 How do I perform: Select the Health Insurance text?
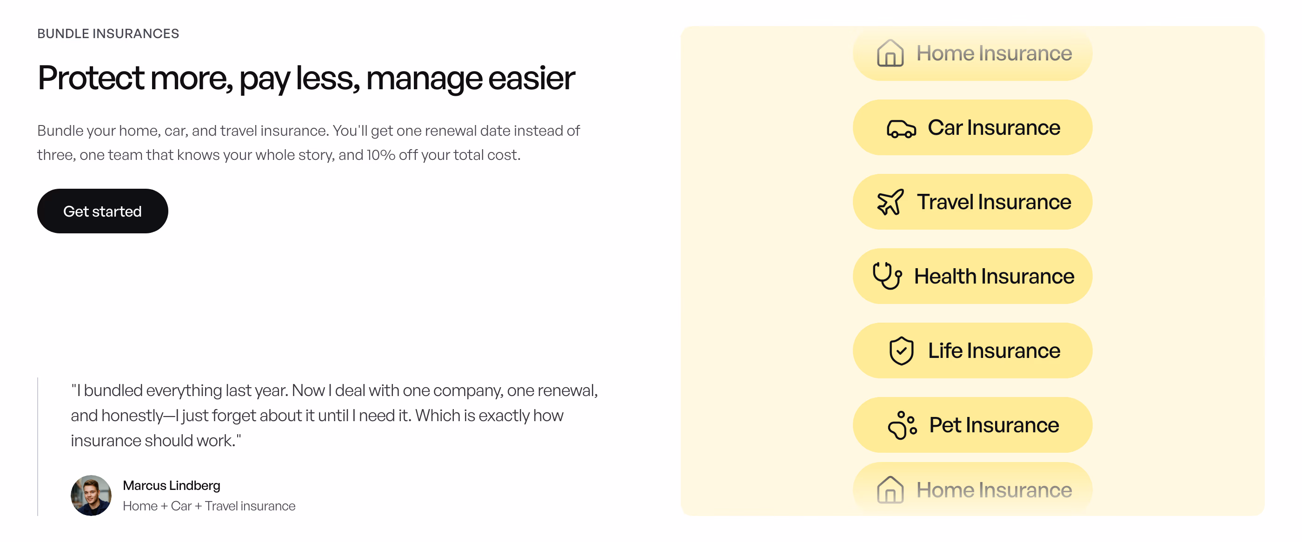[994, 276]
